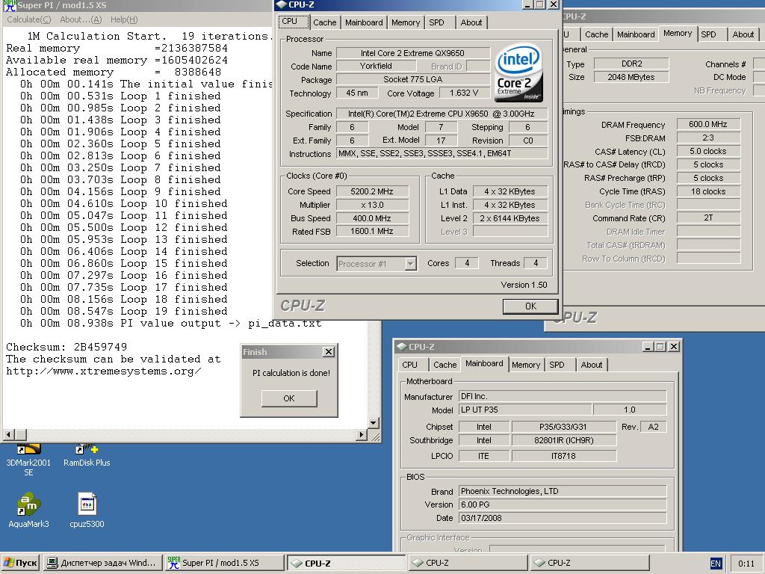This screenshot has width=765, height=574.
Task: Click the Super PI title bar icon
Action: [9, 5]
